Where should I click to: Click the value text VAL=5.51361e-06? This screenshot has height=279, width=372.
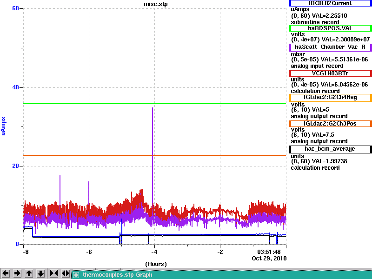point(344,60)
